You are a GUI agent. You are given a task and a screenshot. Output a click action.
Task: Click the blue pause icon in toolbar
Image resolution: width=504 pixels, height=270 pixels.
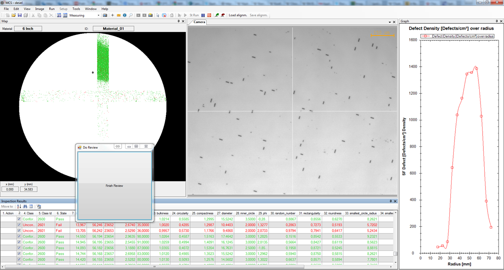[203, 15]
